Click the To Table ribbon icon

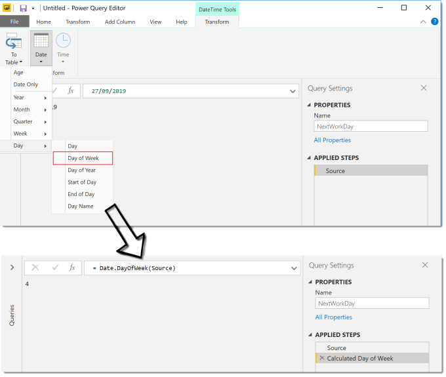[x=14, y=49]
